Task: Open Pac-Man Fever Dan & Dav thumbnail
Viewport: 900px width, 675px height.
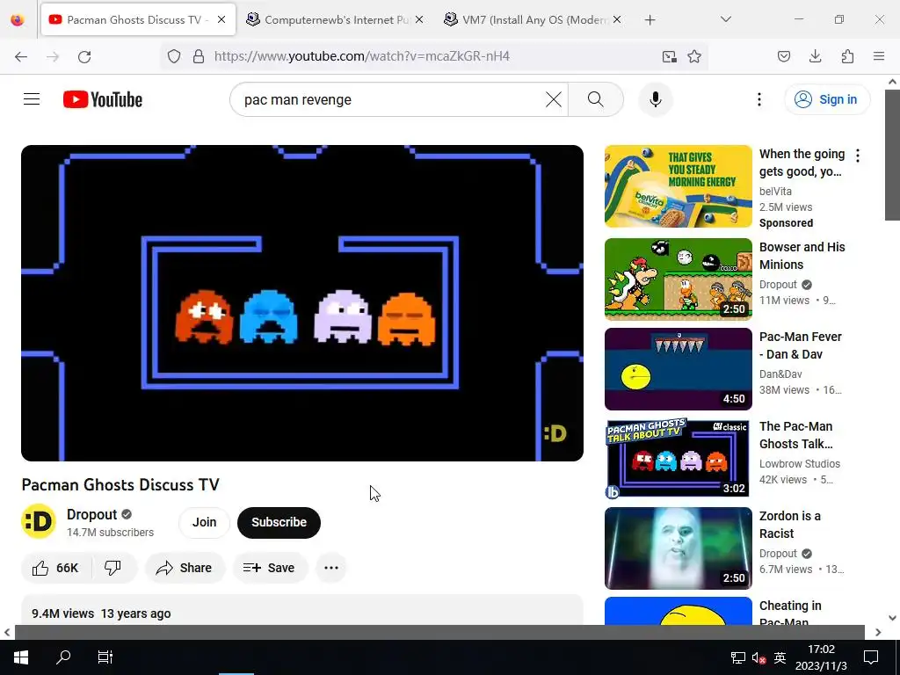Action: tap(678, 369)
